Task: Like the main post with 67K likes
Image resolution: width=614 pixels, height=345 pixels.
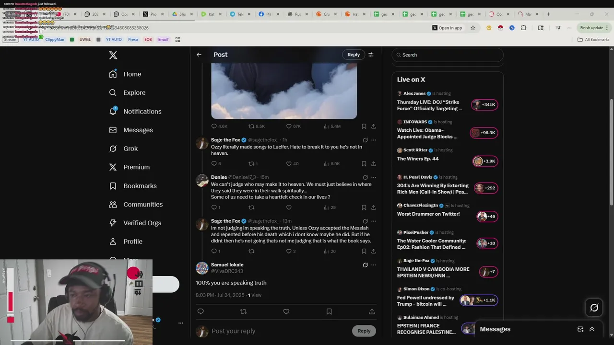Action: coord(289,126)
